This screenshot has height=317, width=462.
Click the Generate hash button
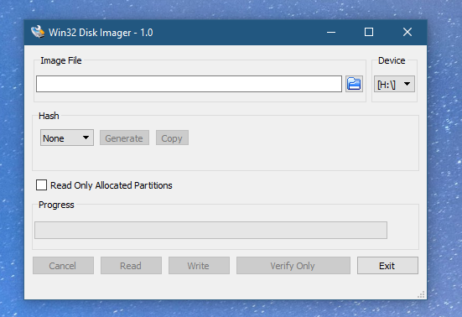coord(124,138)
